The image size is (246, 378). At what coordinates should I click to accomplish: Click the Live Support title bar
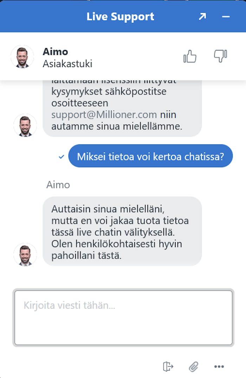pos(120,17)
